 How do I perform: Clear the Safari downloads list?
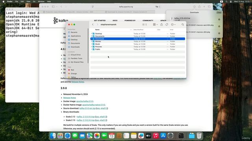click(219, 13)
